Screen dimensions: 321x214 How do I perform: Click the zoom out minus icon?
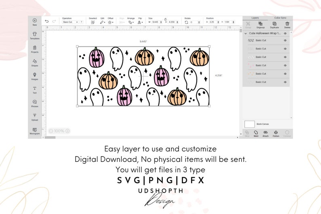point(51,131)
